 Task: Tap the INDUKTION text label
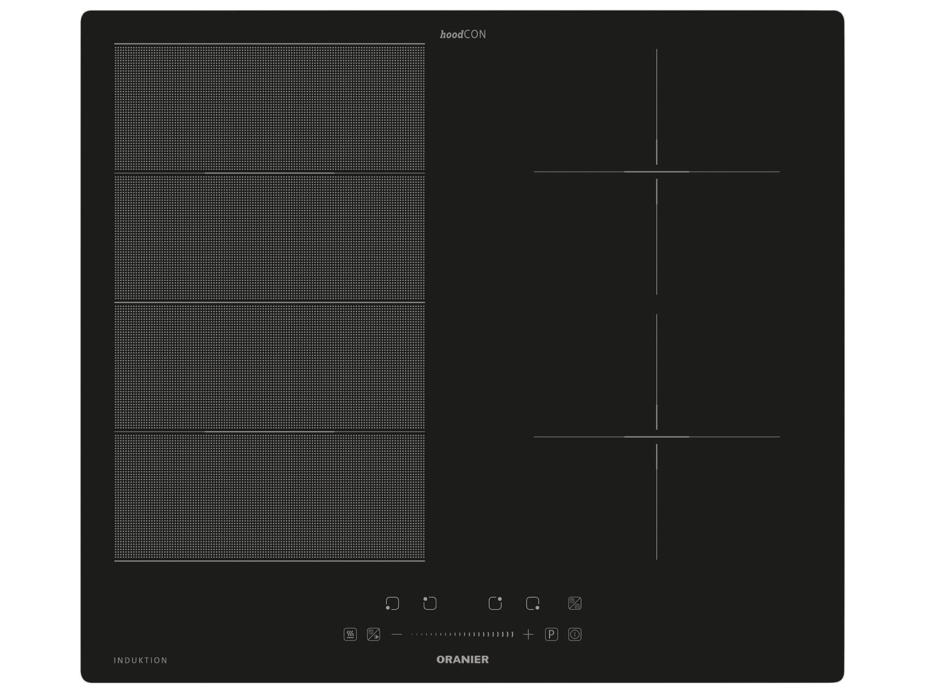click(140, 660)
